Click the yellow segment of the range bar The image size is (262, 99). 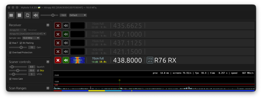click(96, 91)
